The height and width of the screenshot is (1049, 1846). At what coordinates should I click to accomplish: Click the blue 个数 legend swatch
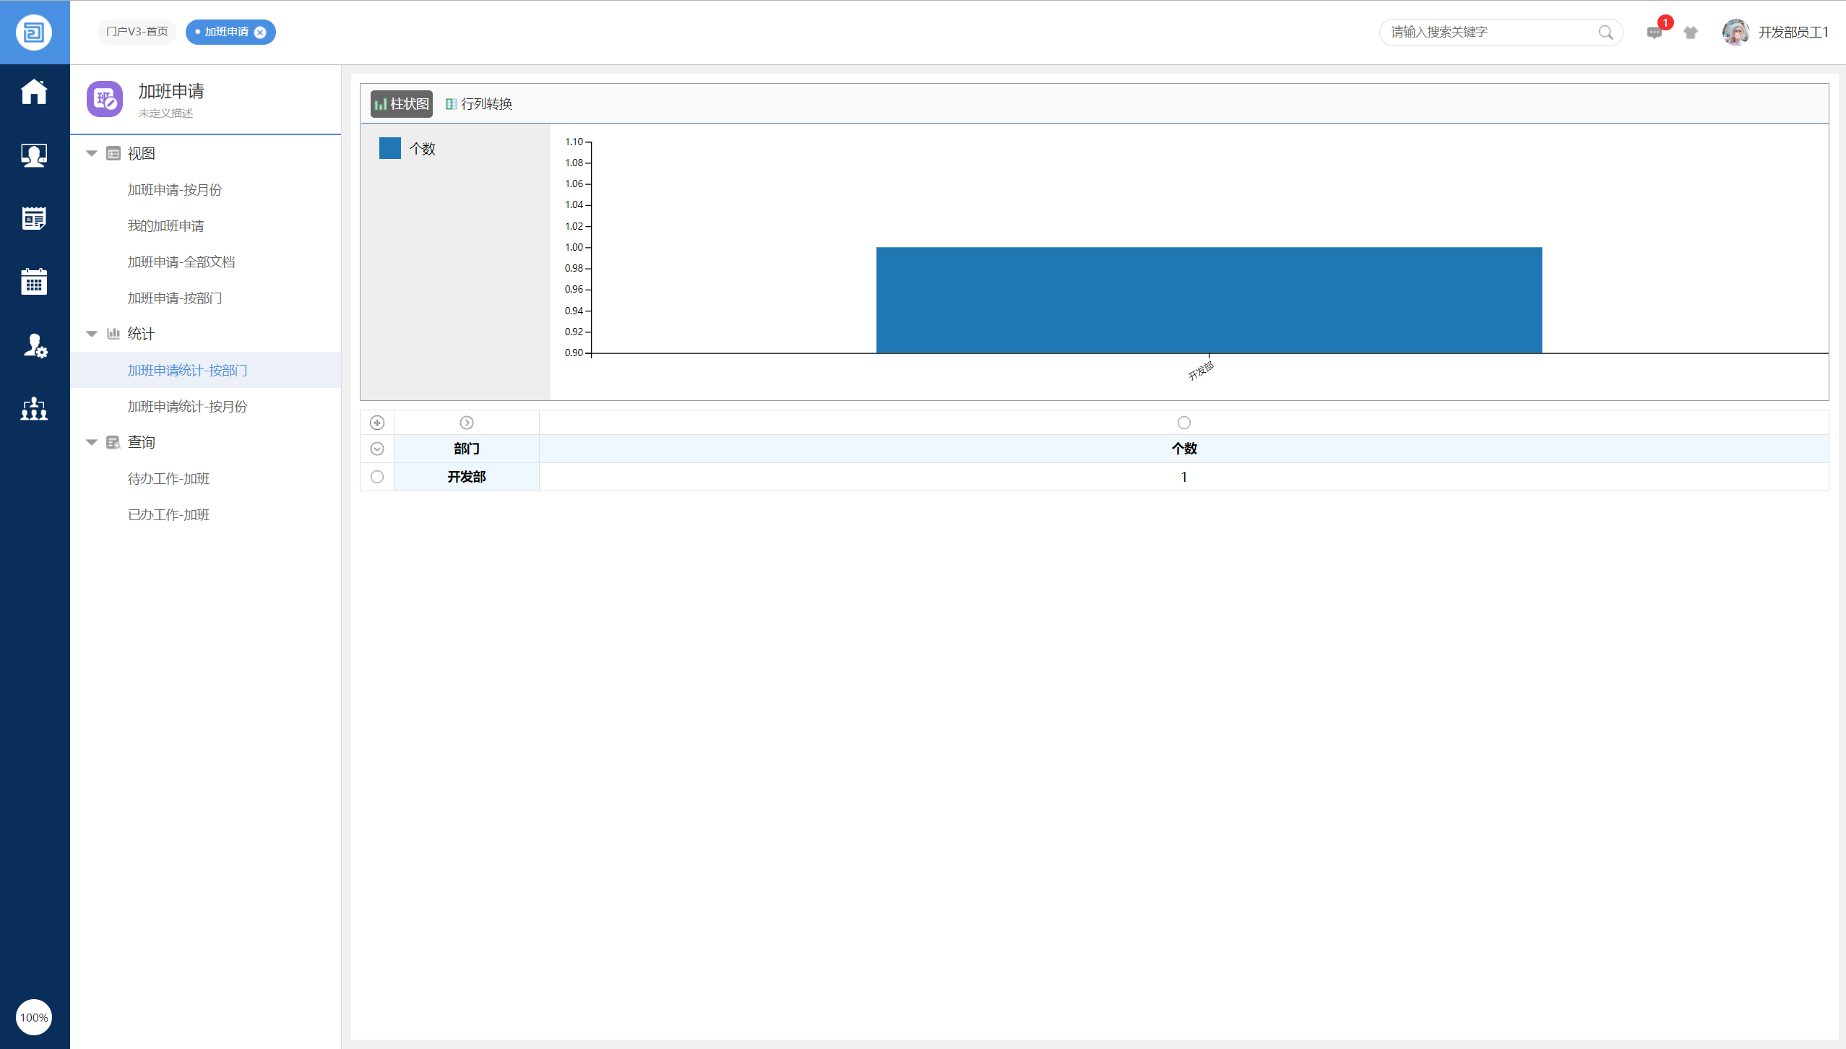pyautogui.click(x=390, y=148)
